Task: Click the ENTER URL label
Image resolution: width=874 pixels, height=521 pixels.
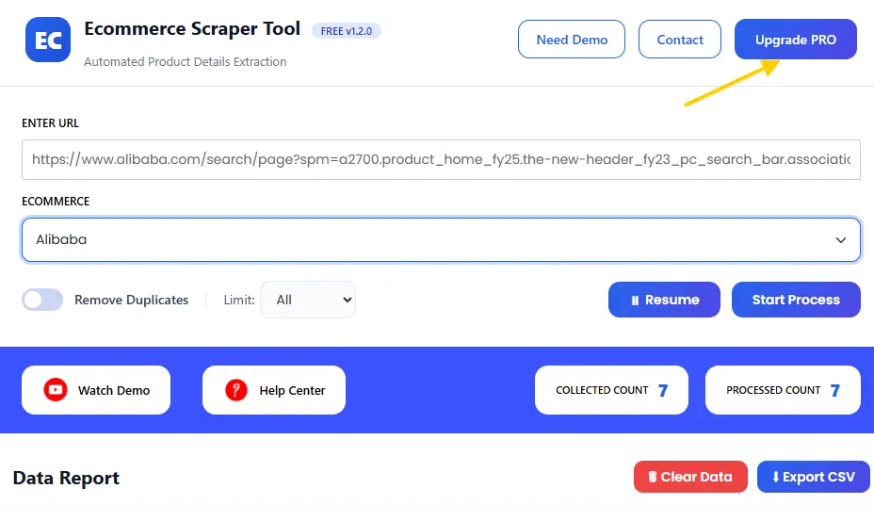Action: [x=50, y=123]
